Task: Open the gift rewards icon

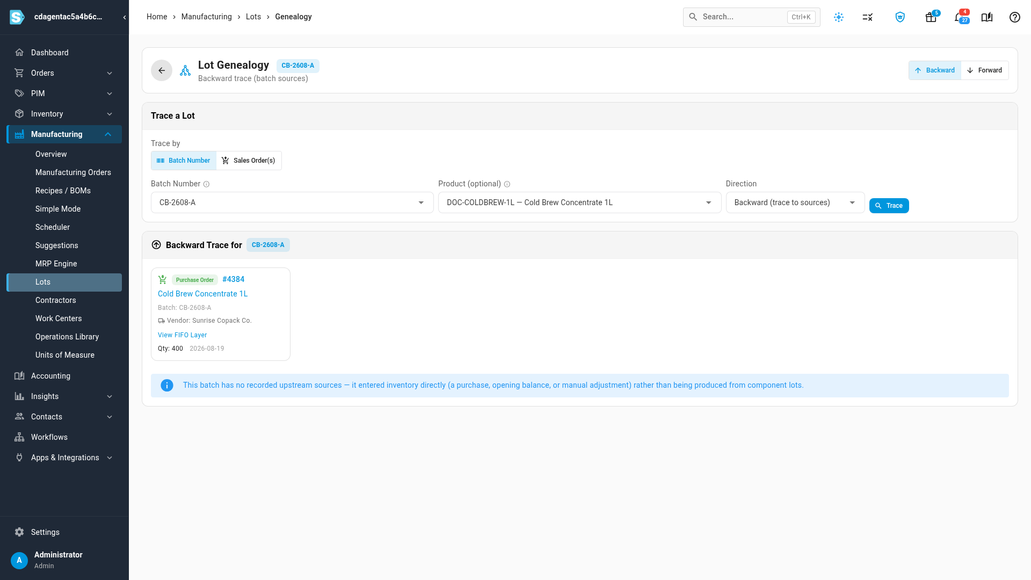Action: (x=931, y=17)
